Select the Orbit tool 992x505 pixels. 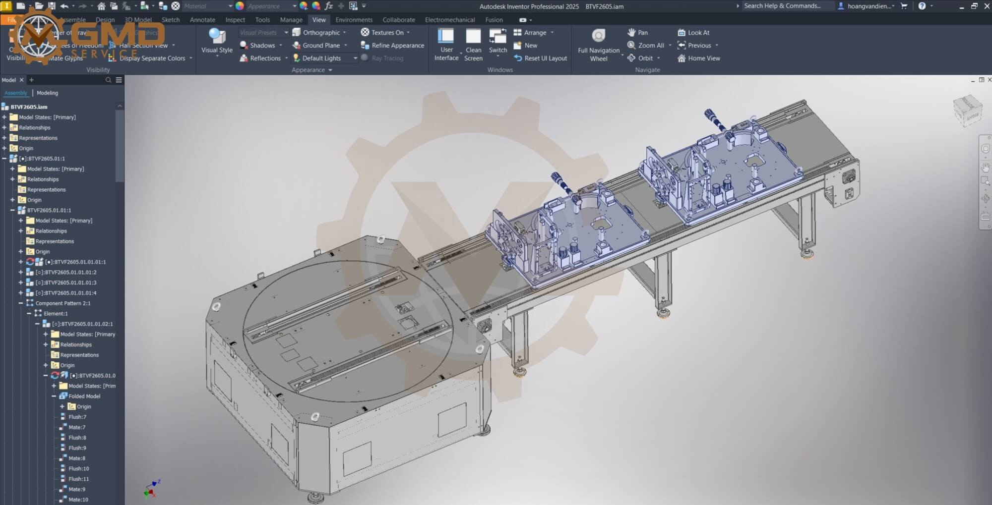pyautogui.click(x=640, y=58)
